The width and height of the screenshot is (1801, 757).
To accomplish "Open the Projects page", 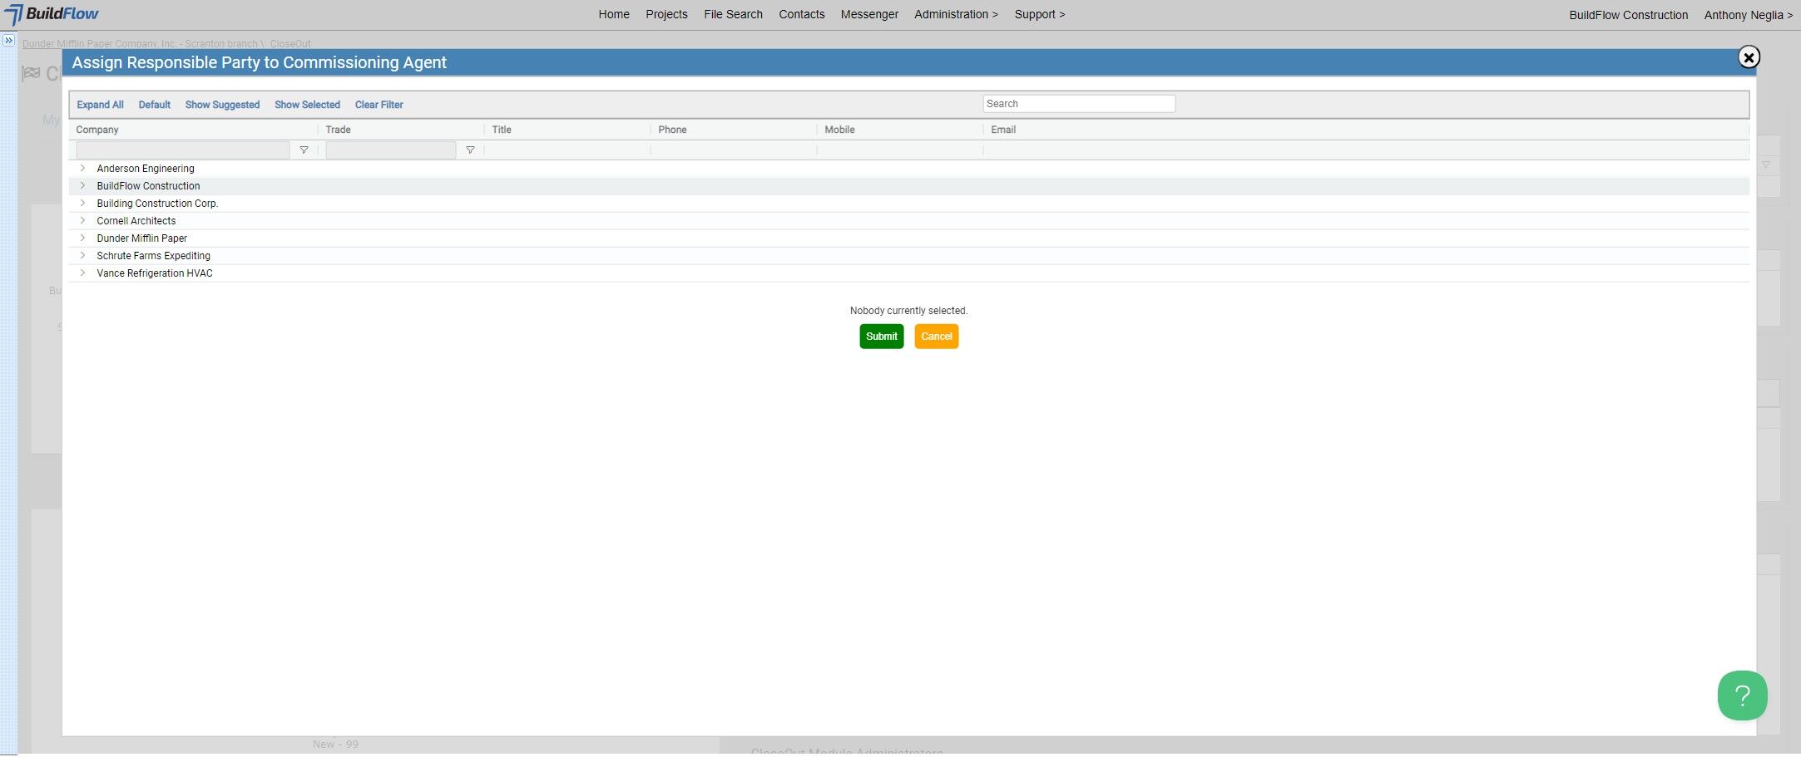I will (666, 14).
